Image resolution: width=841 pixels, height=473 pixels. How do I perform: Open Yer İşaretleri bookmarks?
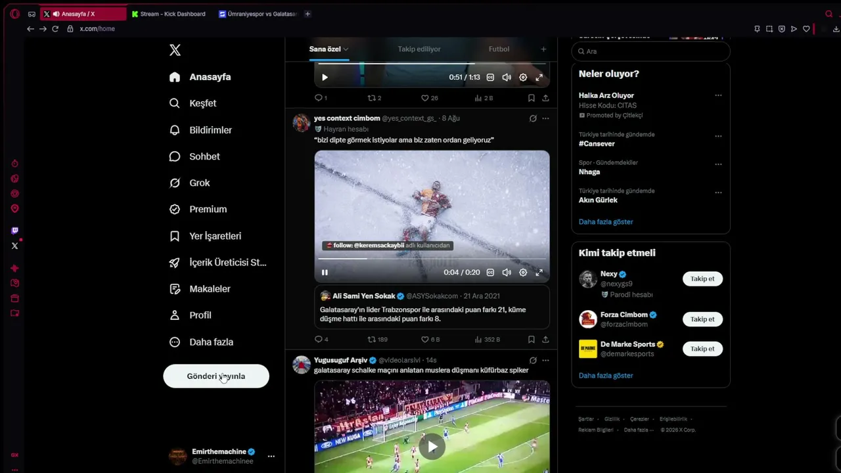(206, 236)
